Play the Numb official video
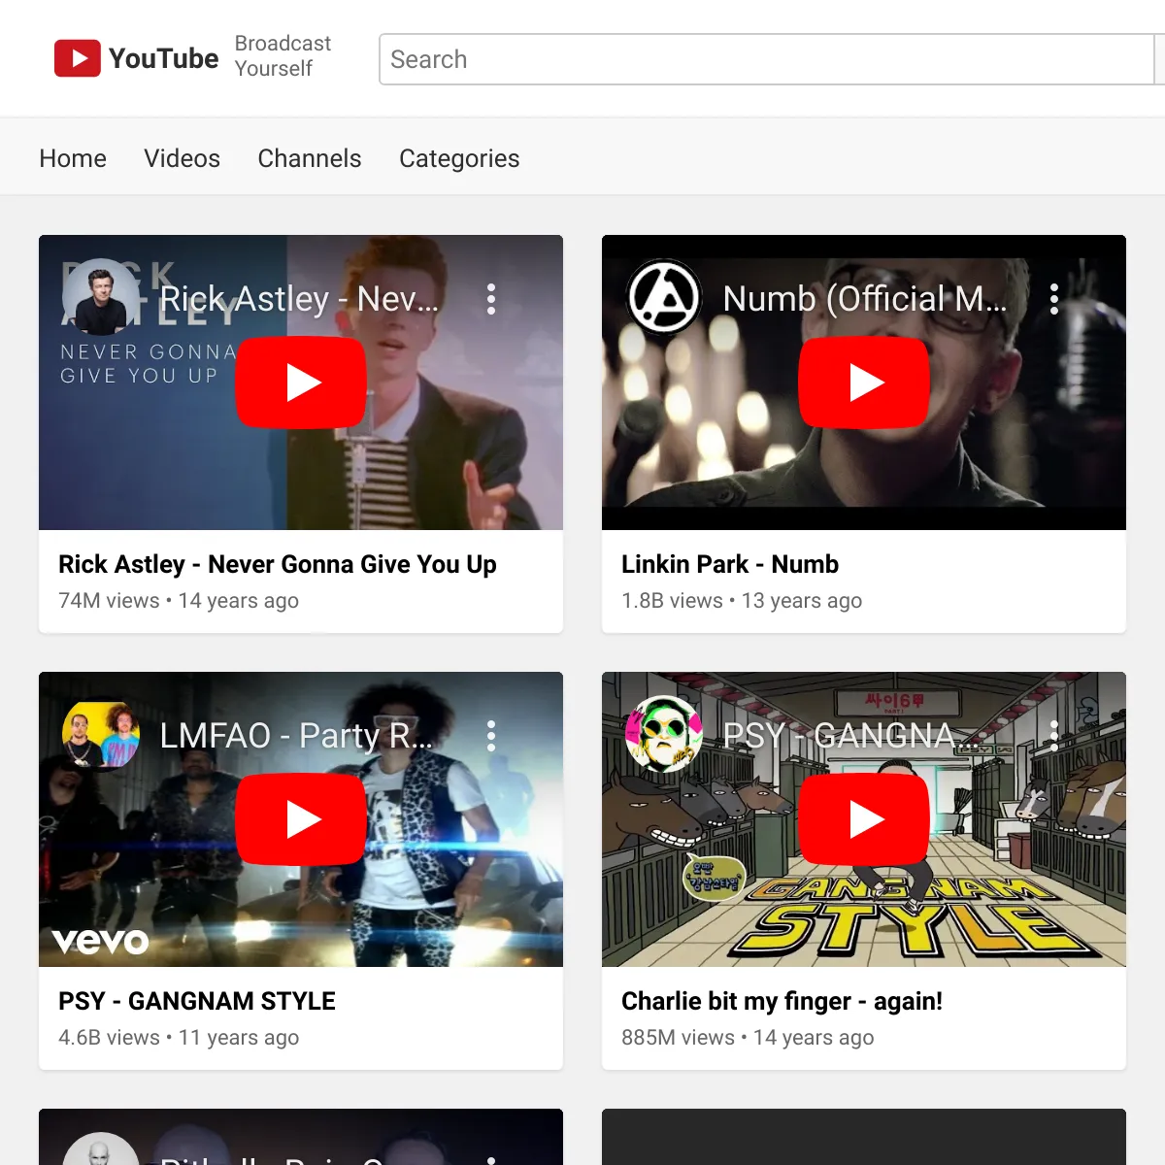 (x=864, y=383)
